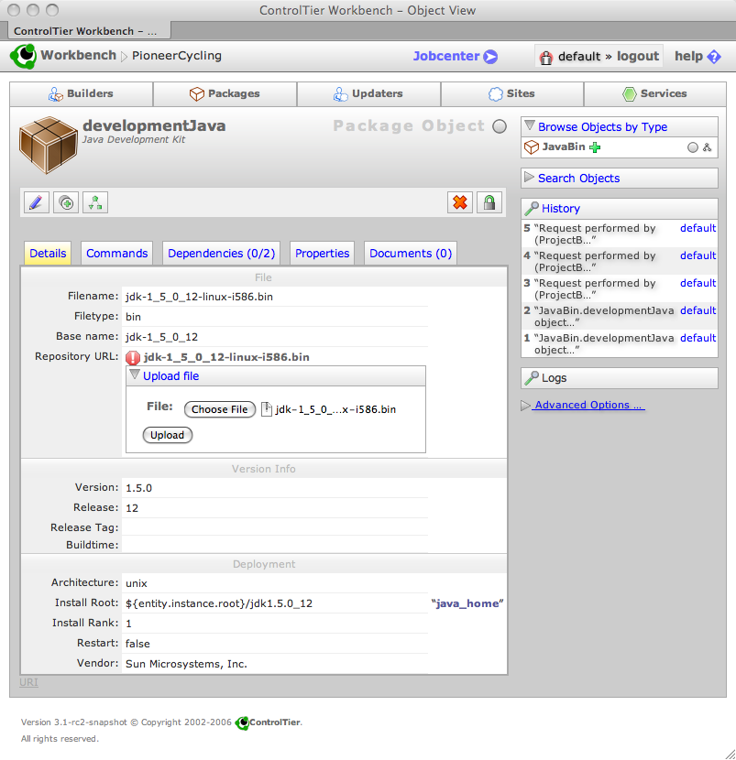736x760 pixels.
Task: Click the create new object plus-circle icon
Action: (x=66, y=202)
